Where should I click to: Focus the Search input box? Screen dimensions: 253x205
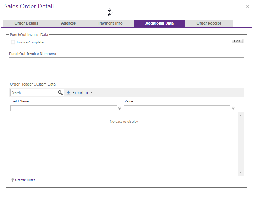pos(33,93)
